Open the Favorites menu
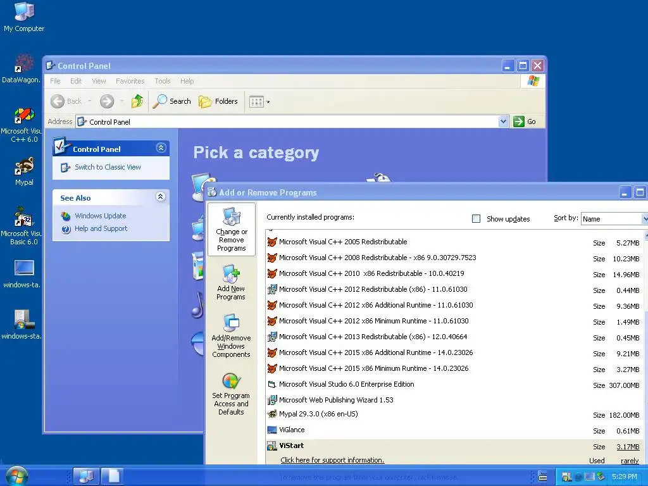 point(130,81)
